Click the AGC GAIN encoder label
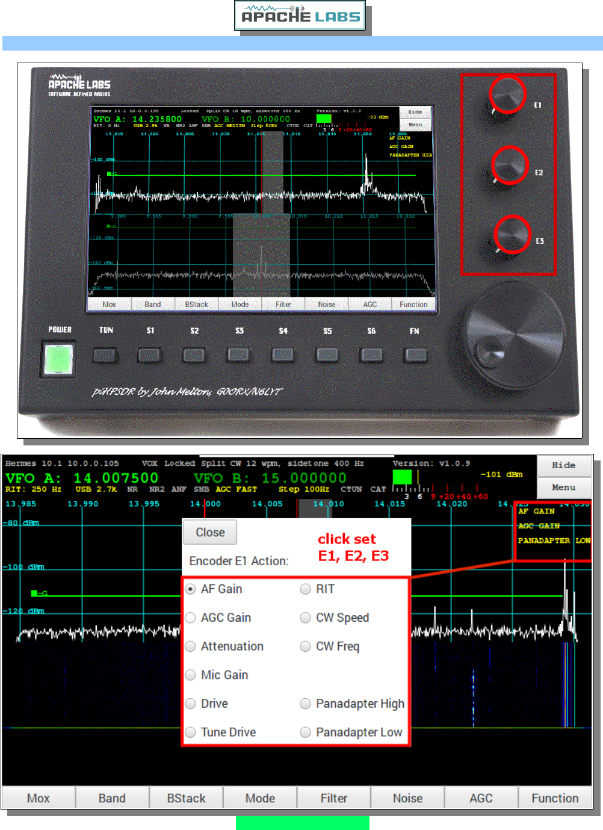The width and height of the screenshot is (603, 830). pyautogui.click(x=539, y=526)
